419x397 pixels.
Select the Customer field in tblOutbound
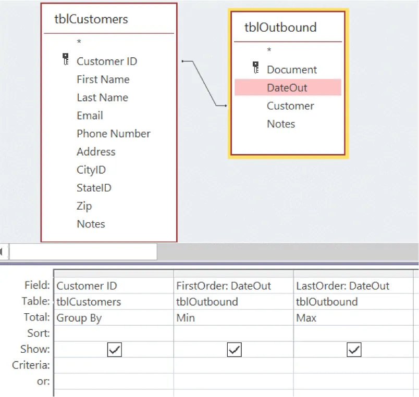290,106
